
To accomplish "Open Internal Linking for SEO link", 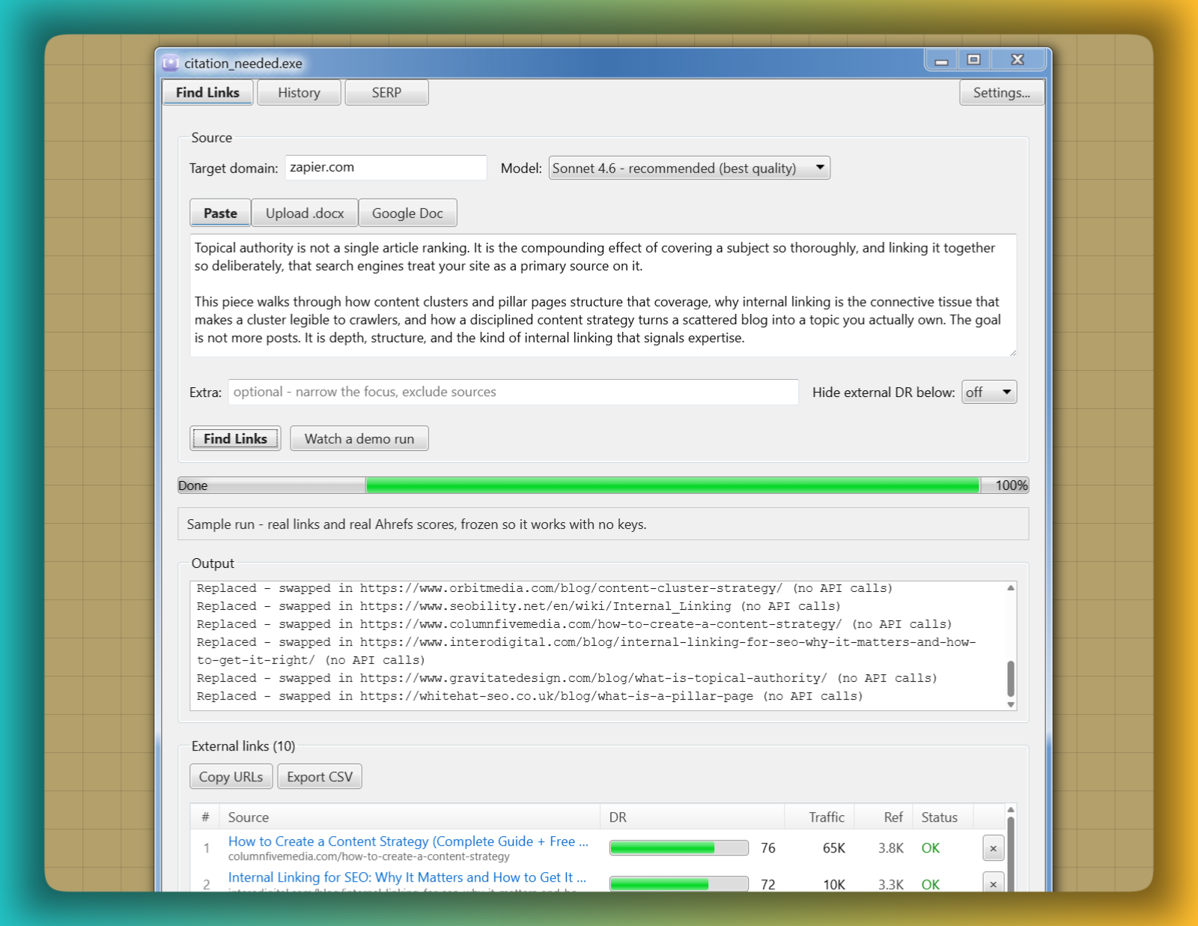I will tap(407, 877).
